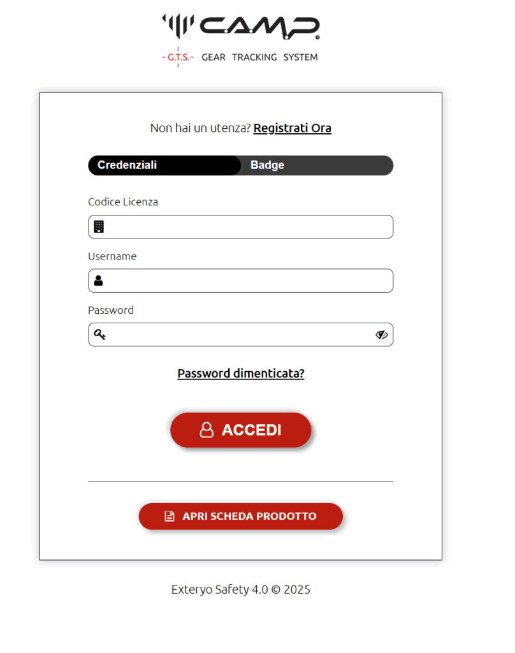Focus the Password input field
The image size is (515, 653).
[x=241, y=334]
